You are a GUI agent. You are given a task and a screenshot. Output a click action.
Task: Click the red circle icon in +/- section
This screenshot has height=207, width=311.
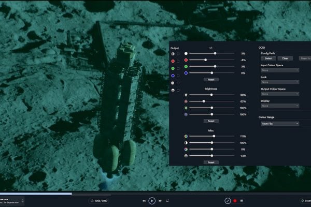click(x=186, y=60)
